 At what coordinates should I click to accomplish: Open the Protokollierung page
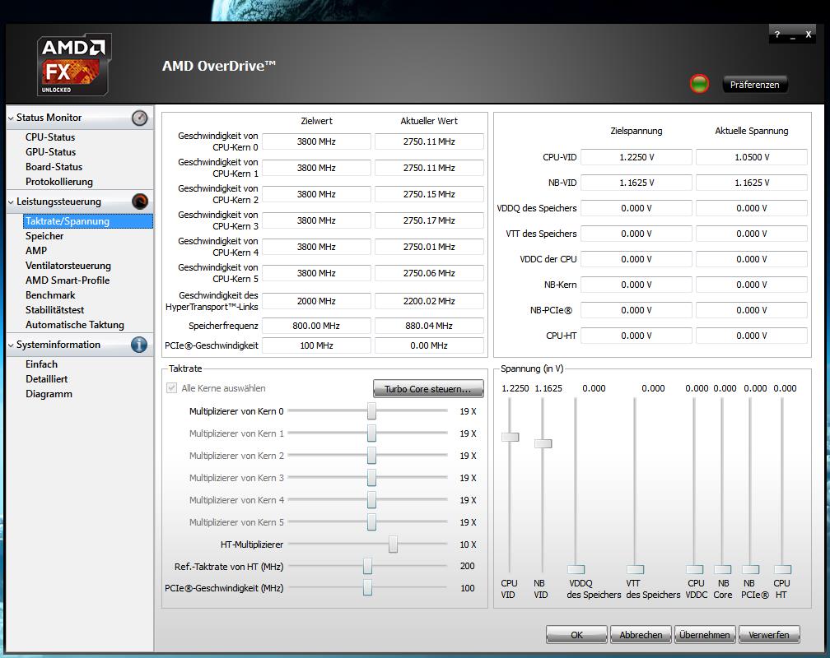(x=59, y=182)
